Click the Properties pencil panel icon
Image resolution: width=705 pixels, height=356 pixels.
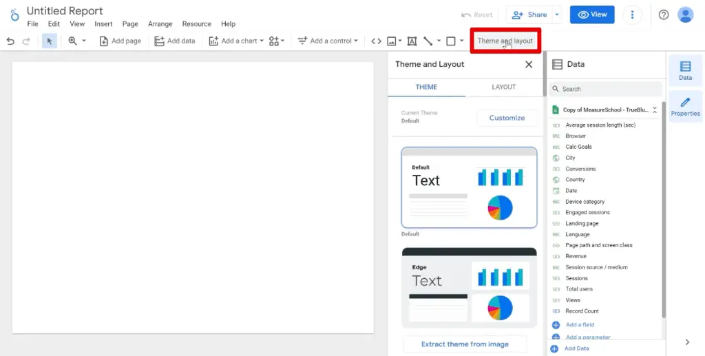point(685,107)
